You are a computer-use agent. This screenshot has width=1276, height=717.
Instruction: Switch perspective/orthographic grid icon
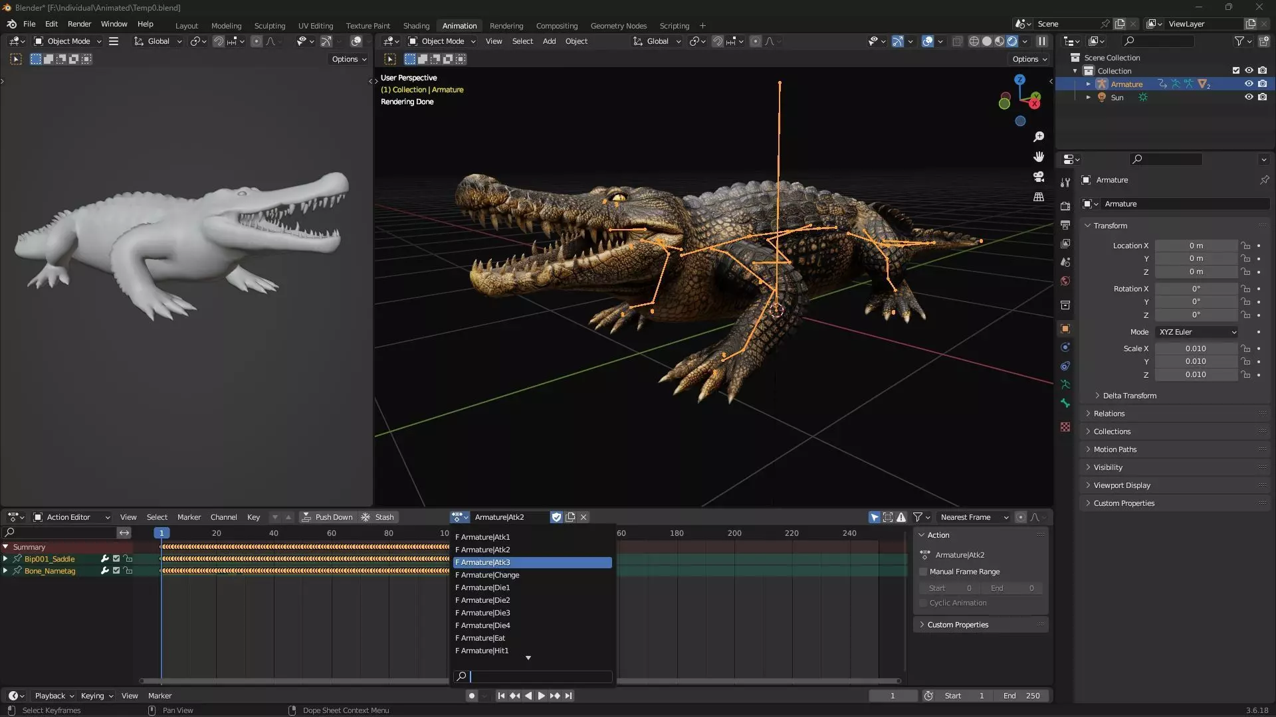[x=1039, y=197]
